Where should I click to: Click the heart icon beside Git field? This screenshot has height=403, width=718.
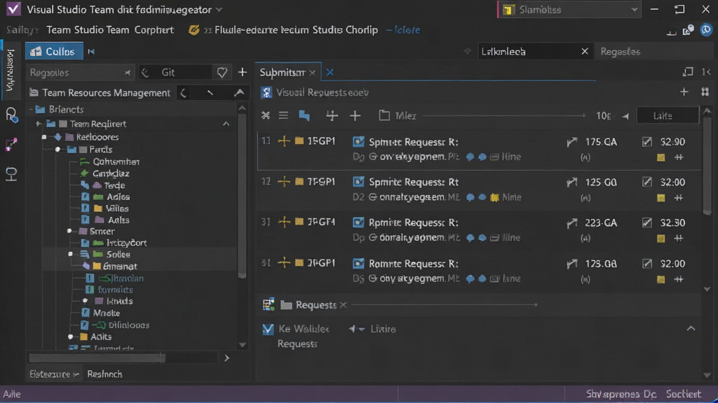pos(222,72)
